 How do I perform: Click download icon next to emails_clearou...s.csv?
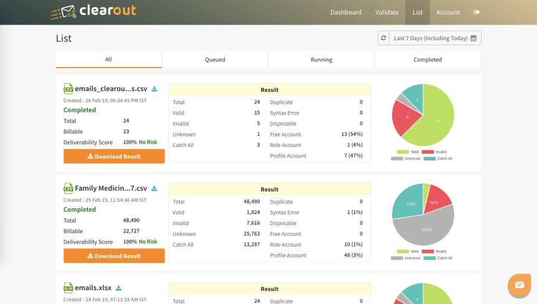click(x=155, y=89)
